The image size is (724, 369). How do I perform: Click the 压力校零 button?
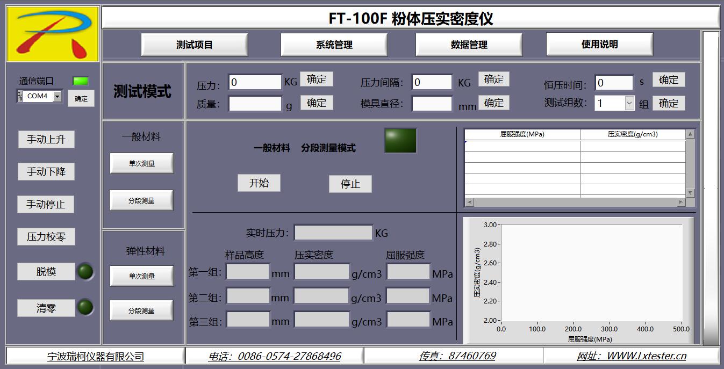[46, 237]
